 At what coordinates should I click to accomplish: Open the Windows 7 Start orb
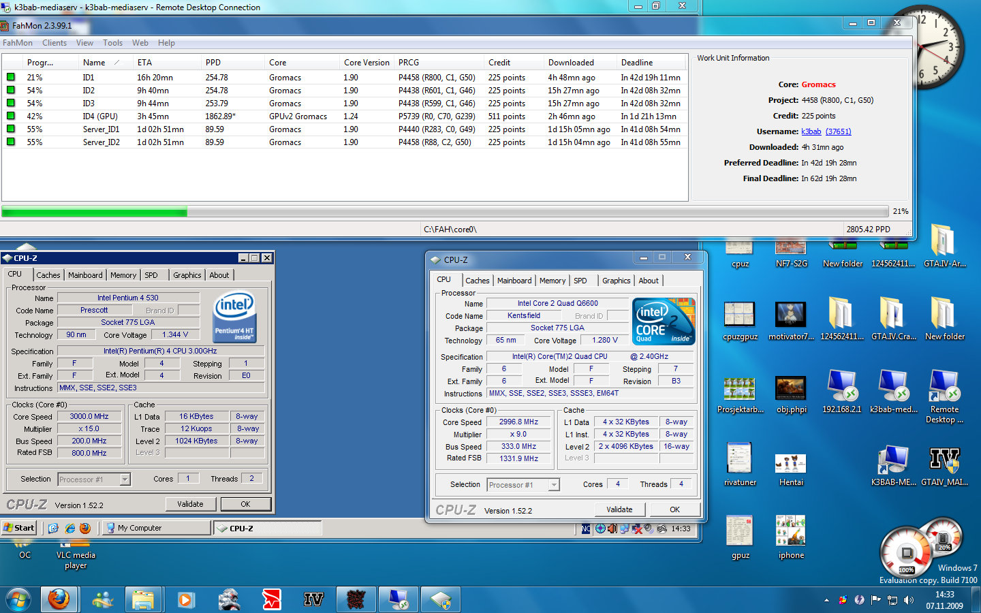[18, 599]
